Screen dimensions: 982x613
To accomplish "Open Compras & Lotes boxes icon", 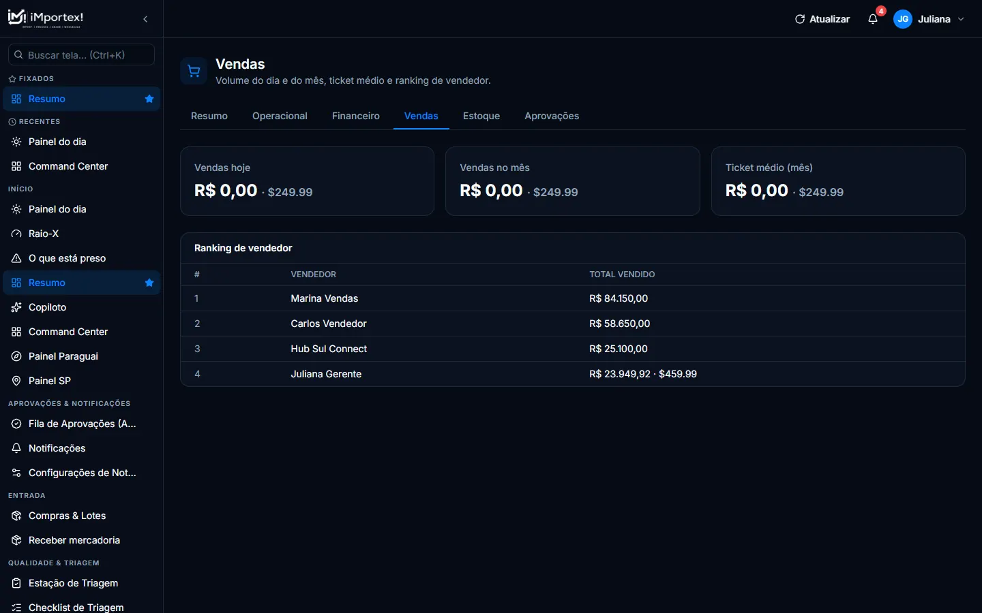I will pos(16,516).
